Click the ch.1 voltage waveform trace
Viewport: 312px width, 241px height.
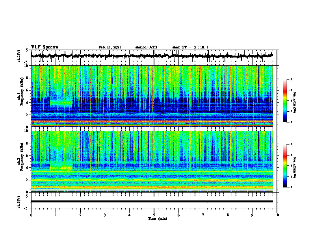tap(152, 56)
